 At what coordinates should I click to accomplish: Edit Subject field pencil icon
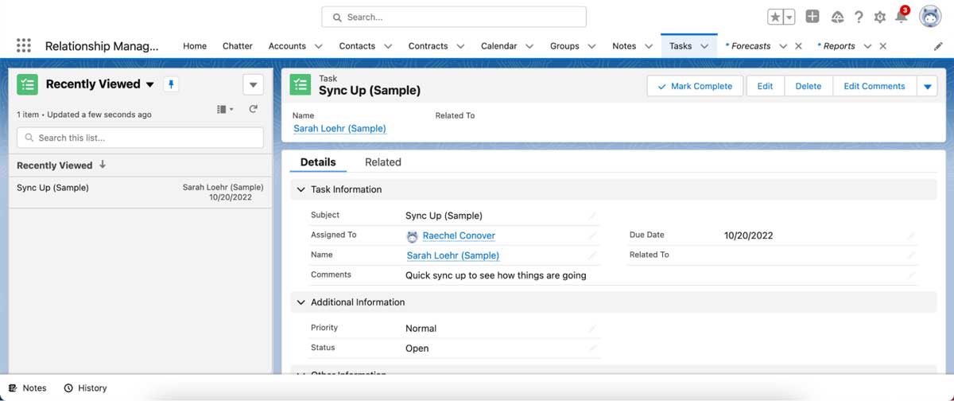pyautogui.click(x=592, y=216)
